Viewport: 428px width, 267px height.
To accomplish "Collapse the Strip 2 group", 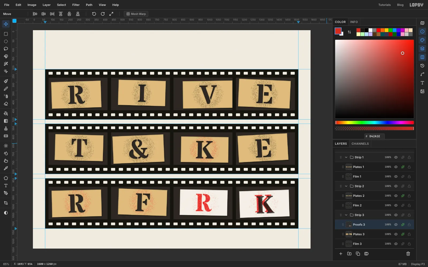I will 346,186.
